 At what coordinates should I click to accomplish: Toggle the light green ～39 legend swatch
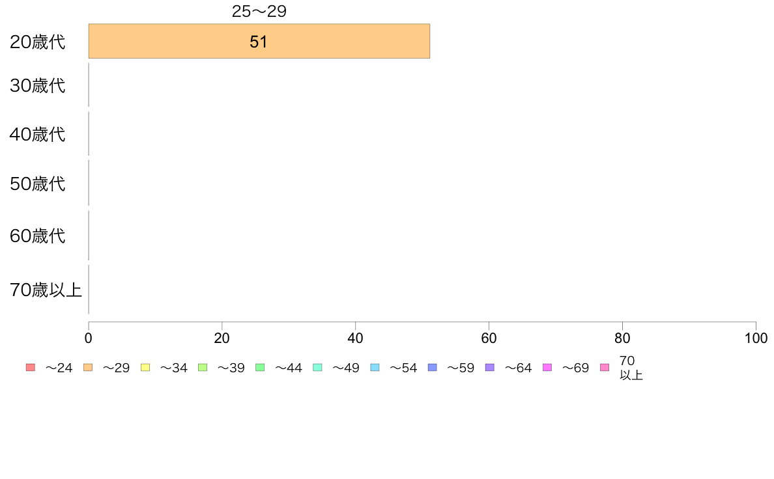pos(203,368)
